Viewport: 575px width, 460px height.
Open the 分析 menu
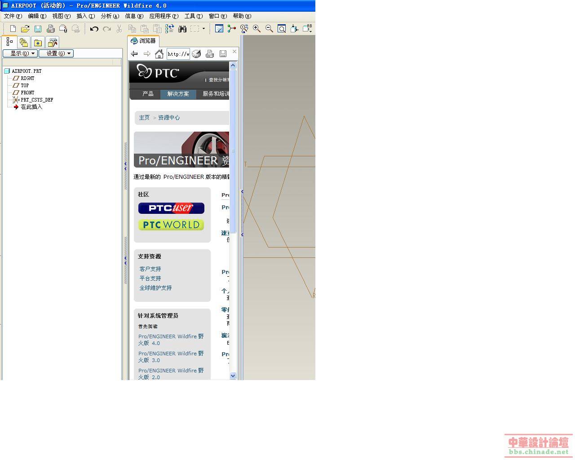(x=110, y=16)
